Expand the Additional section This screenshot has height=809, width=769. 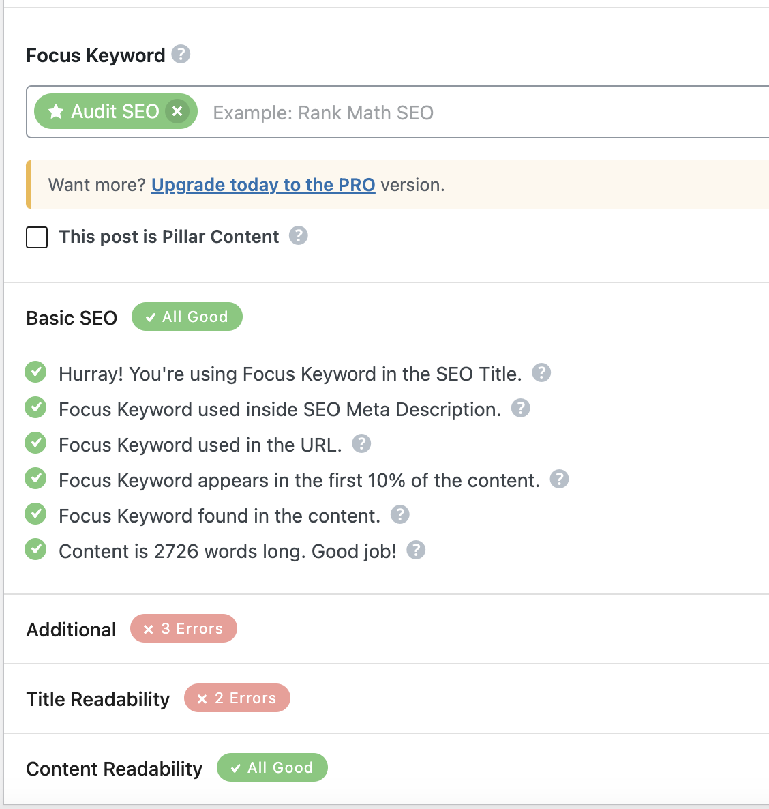pos(72,630)
